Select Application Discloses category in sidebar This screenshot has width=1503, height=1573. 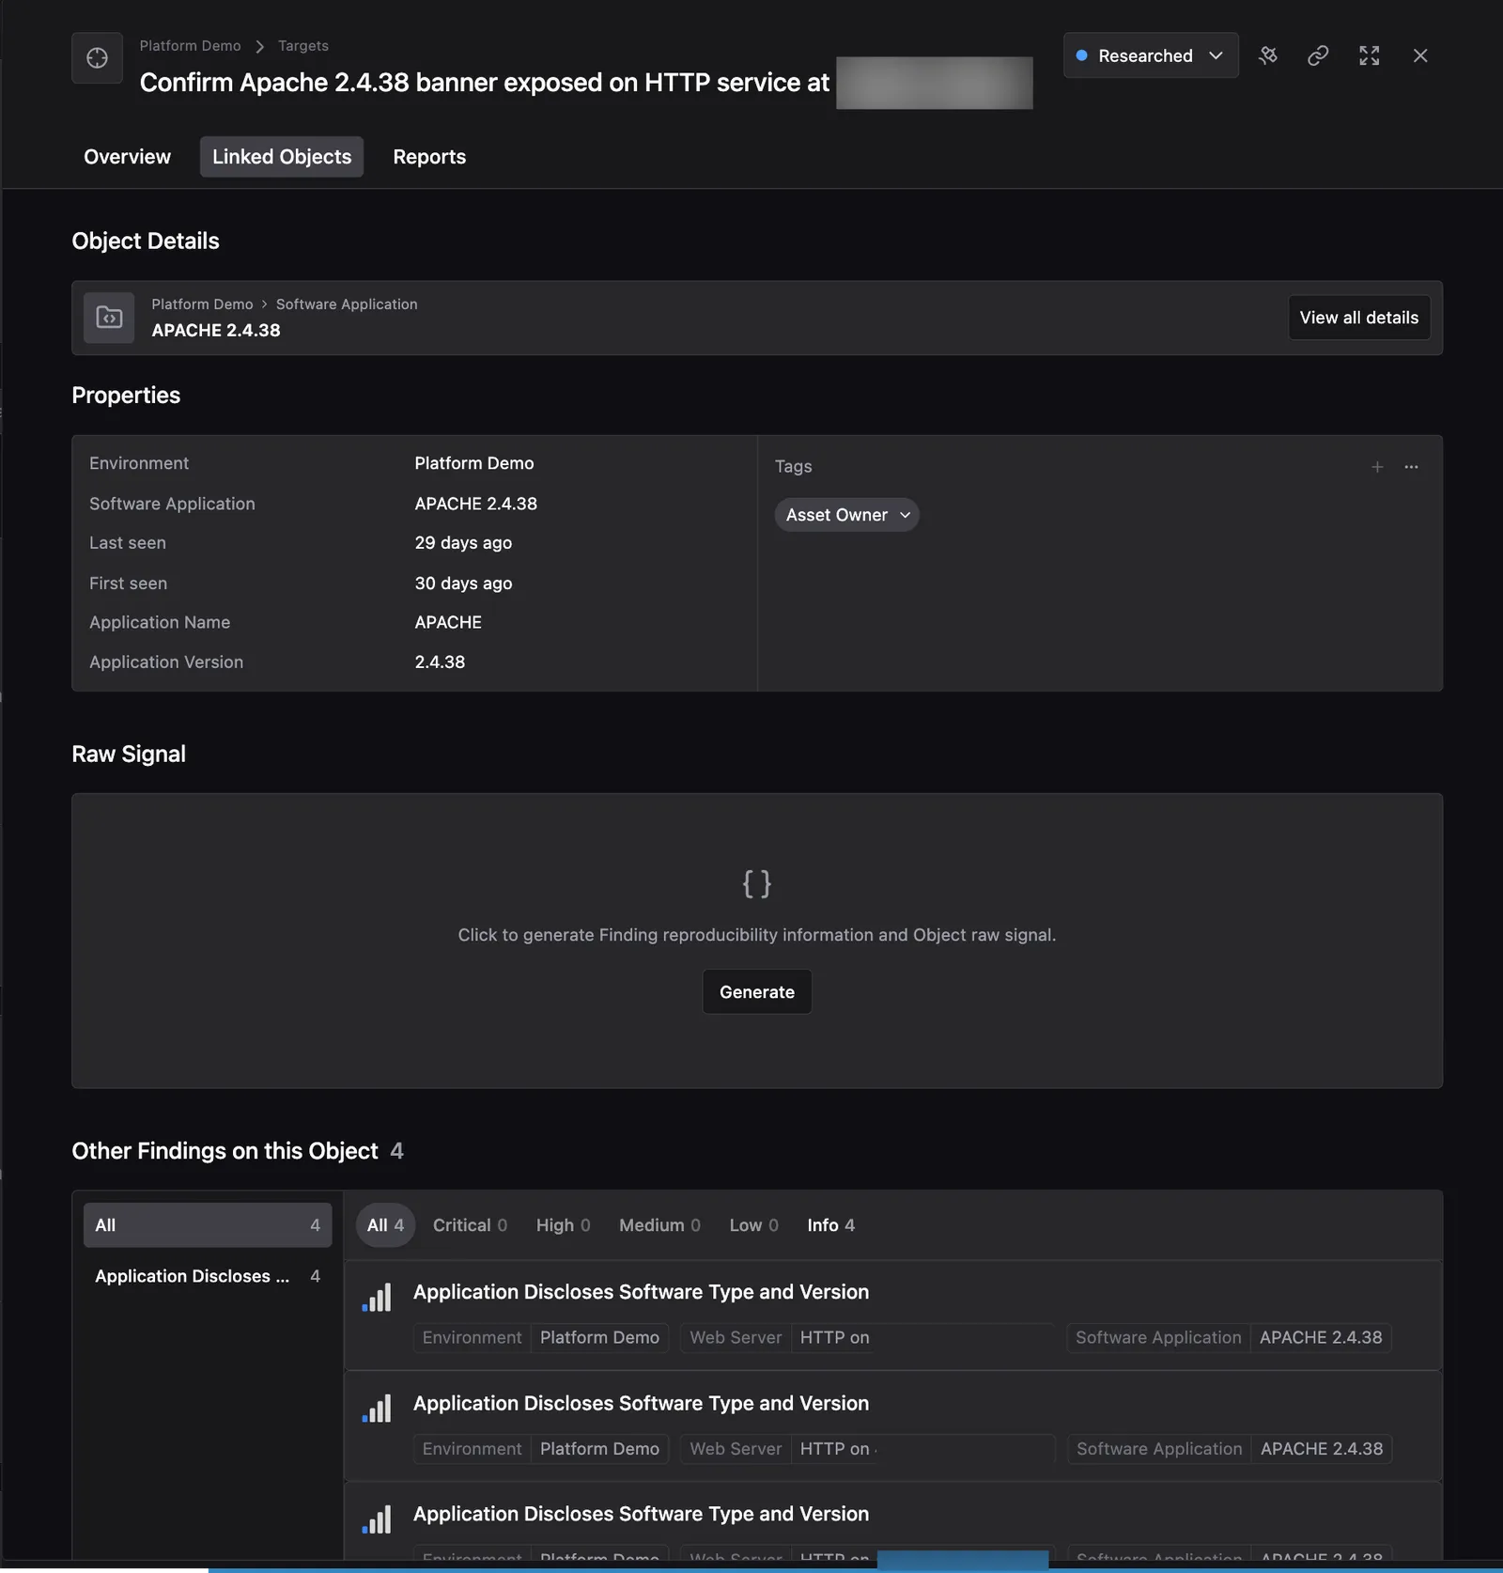click(208, 1276)
